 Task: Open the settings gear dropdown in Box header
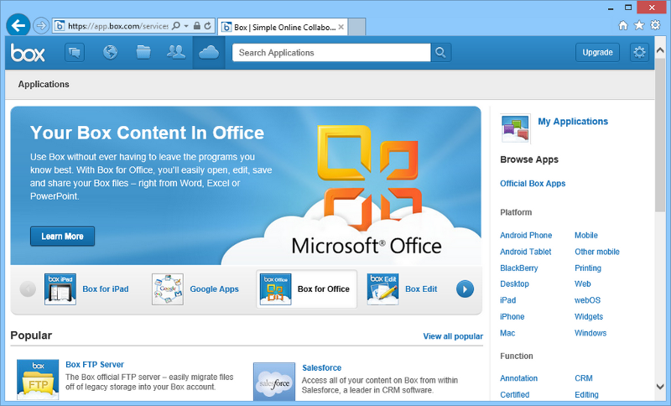click(x=640, y=52)
